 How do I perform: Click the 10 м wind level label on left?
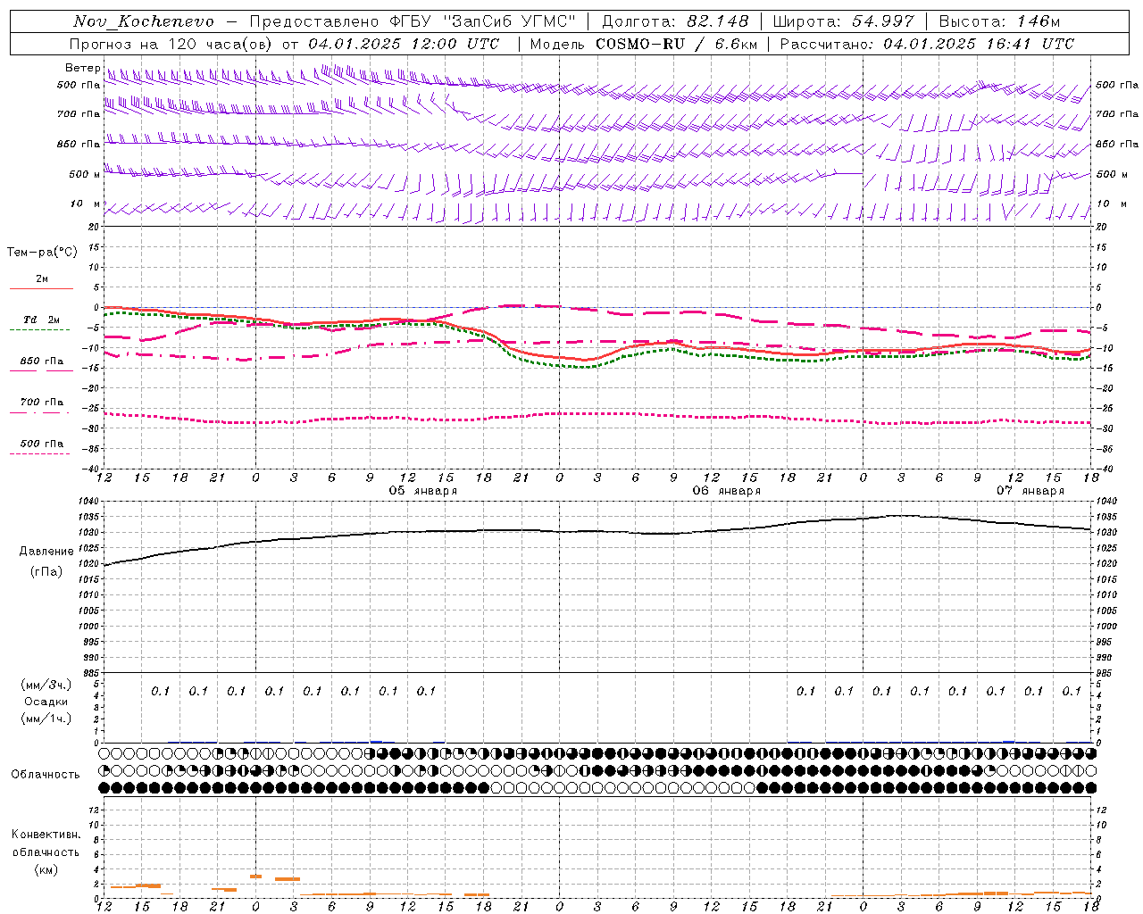[86, 204]
